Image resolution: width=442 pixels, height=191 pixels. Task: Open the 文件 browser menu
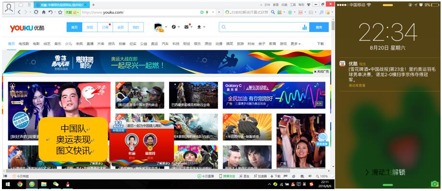[x=267, y=5]
